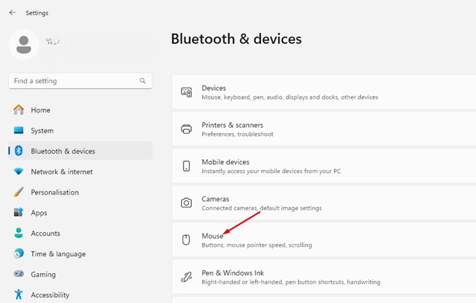Click the blurred account name

(x=54, y=42)
